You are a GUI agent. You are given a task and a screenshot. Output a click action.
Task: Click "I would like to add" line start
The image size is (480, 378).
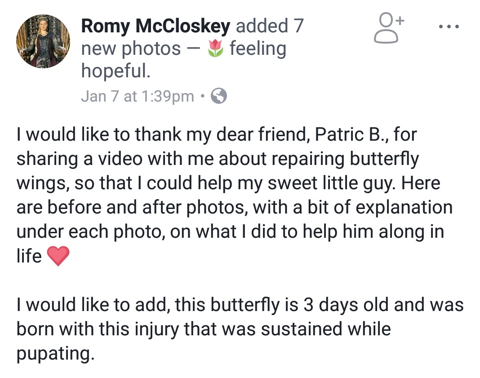click(92, 305)
